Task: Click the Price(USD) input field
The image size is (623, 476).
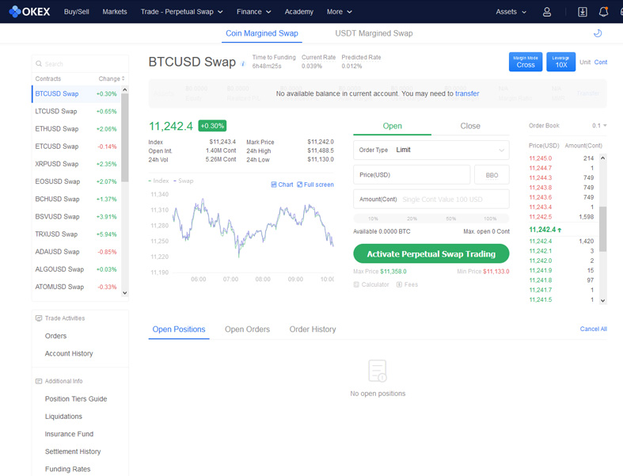Action: (412, 175)
